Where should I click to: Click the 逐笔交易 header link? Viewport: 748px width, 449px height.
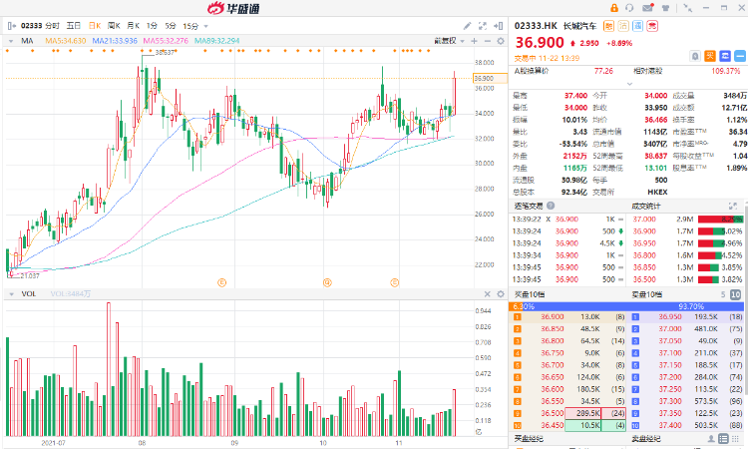coord(529,205)
